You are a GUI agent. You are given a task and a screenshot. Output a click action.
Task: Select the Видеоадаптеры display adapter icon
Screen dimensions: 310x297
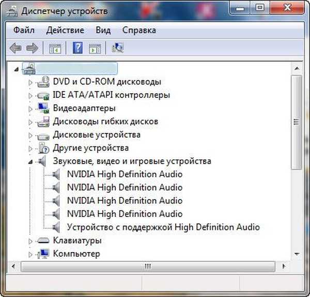pyautogui.click(x=44, y=108)
